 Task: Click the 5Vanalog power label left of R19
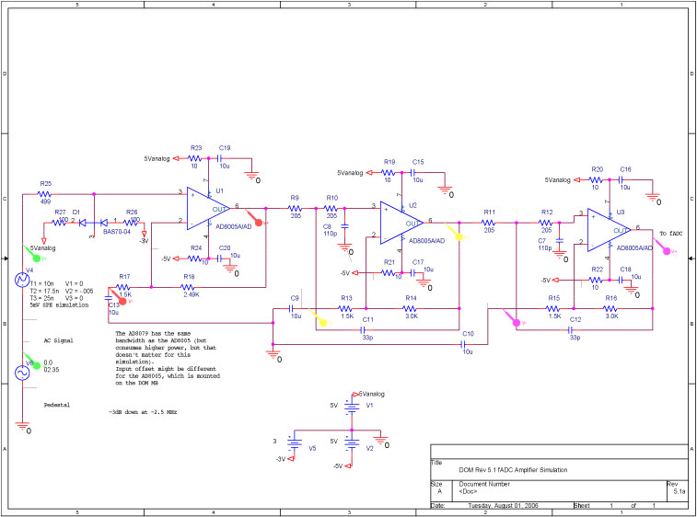[x=350, y=173]
